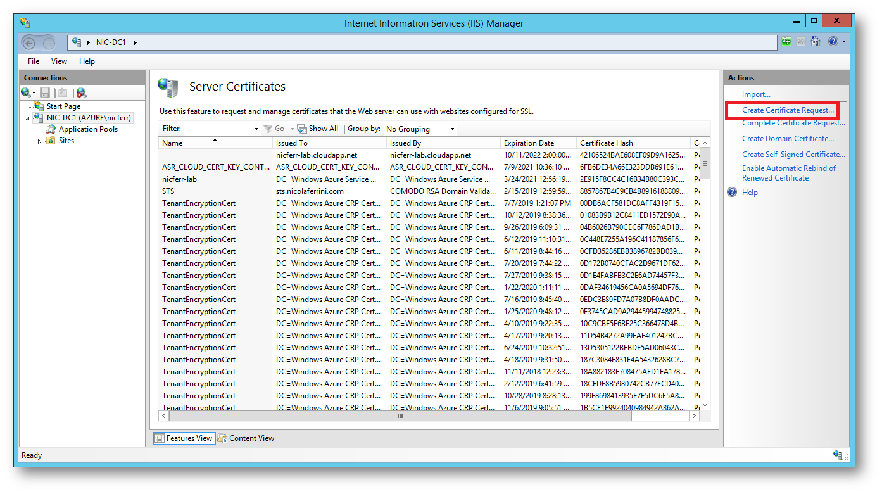Click the Back navigation arrow

pyautogui.click(x=30, y=42)
